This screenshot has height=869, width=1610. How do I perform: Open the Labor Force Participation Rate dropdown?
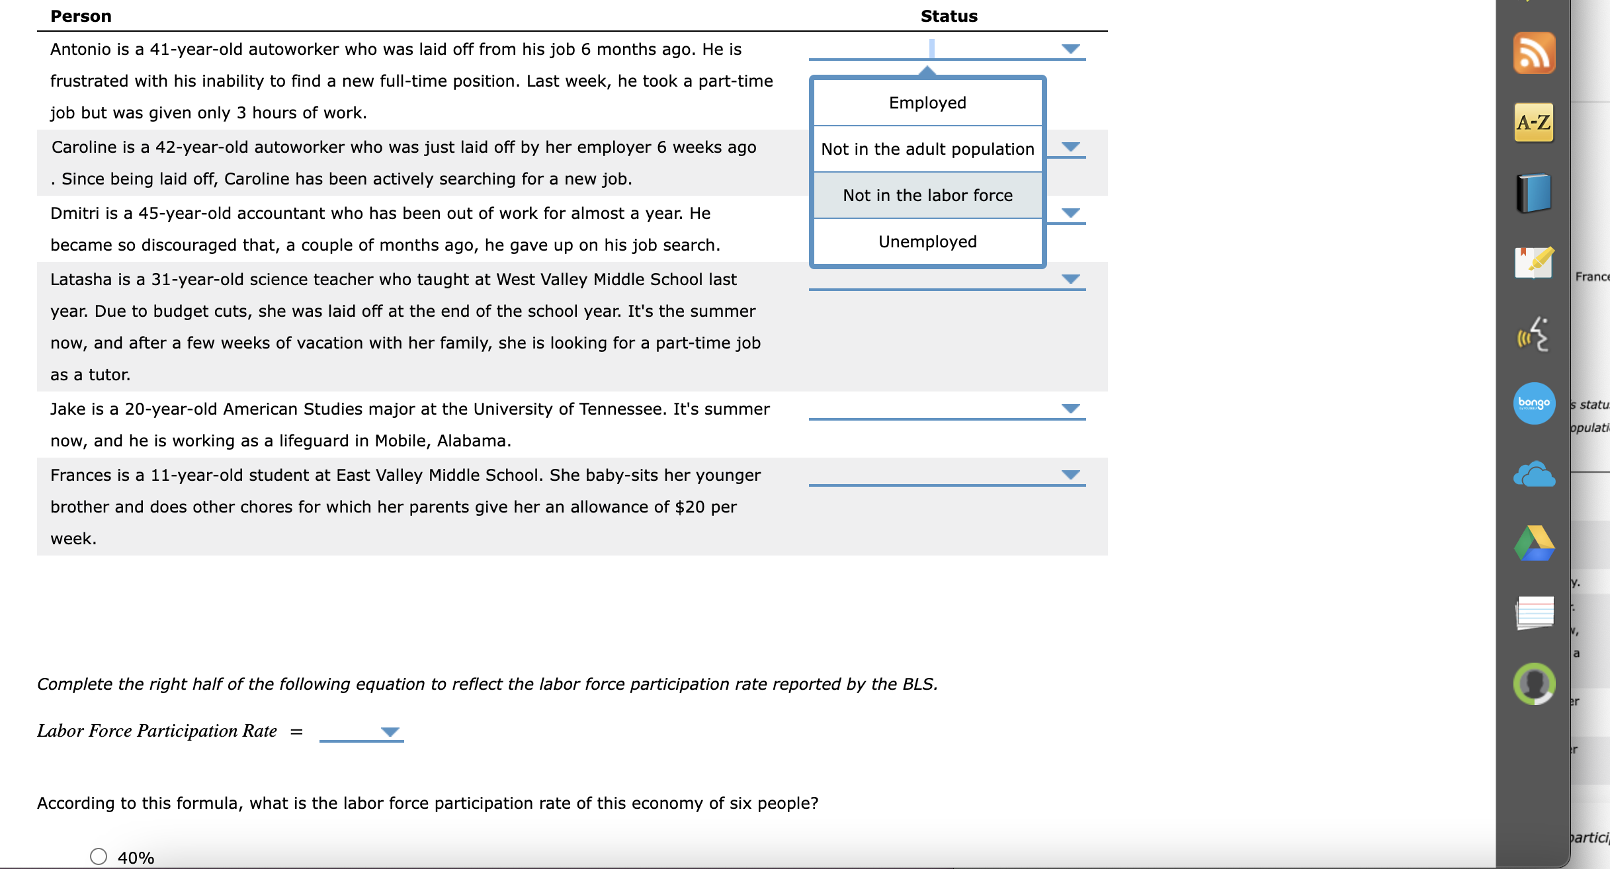click(390, 732)
